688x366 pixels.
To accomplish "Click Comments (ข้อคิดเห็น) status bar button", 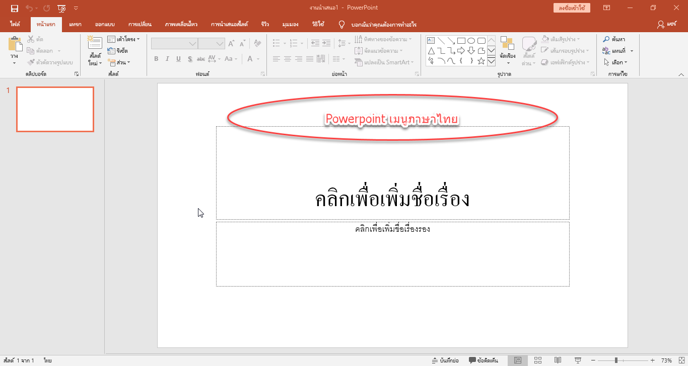I will [x=483, y=360].
